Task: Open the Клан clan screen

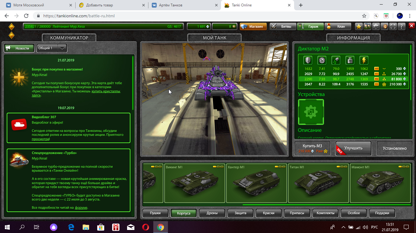Action: [x=338, y=26]
